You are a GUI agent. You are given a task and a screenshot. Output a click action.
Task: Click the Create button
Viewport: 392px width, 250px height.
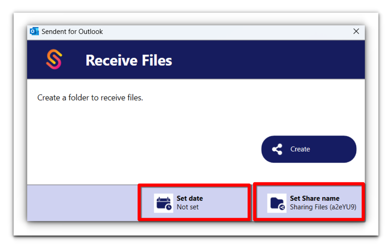309,149
